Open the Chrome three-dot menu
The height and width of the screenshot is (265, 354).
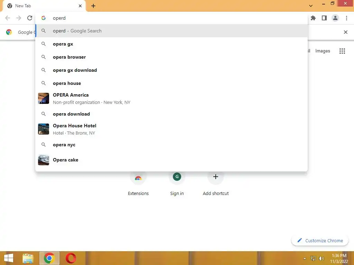pyautogui.click(x=346, y=18)
